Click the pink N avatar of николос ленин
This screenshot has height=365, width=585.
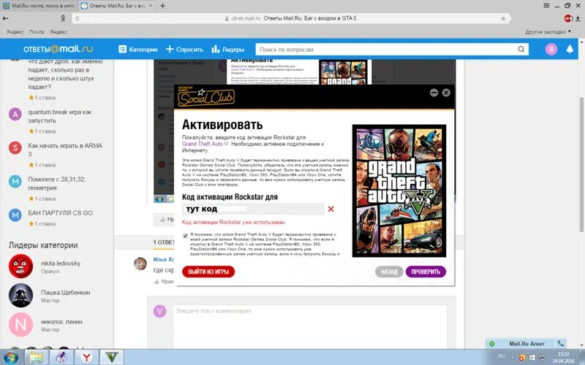(x=21, y=325)
